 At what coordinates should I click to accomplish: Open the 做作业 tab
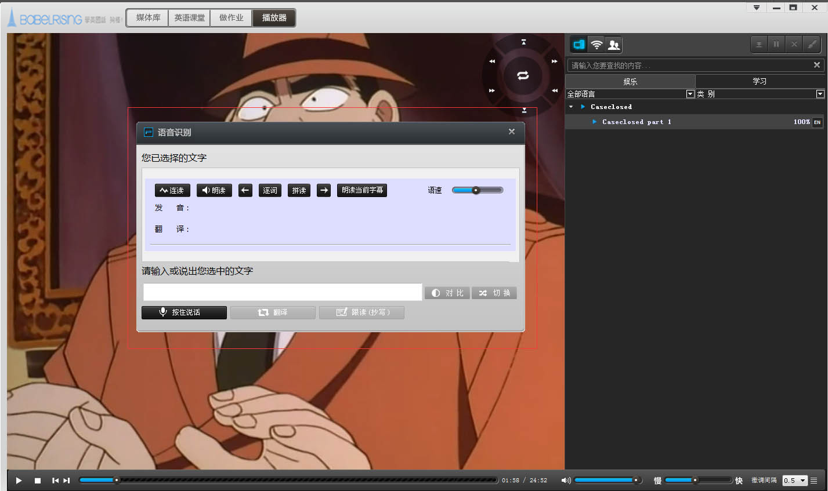click(x=232, y=18)
